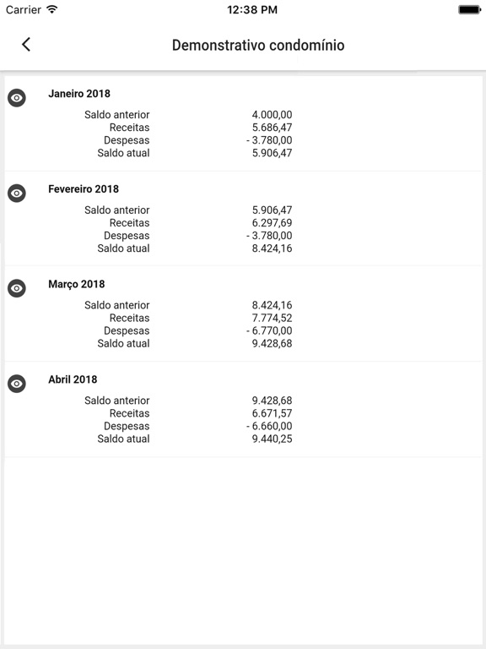Open the eye icon for Fevereiro 2018

pyautogui.click(x=17, y=193)
